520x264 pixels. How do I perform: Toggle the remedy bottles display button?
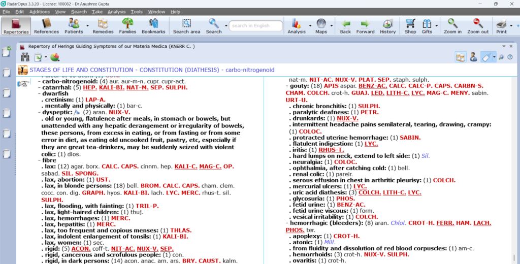click(460, 57)
